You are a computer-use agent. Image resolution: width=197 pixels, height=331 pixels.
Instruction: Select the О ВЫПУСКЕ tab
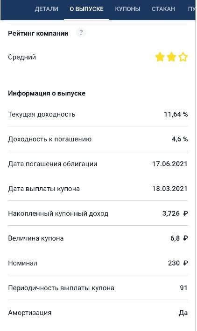pos(86,9)
